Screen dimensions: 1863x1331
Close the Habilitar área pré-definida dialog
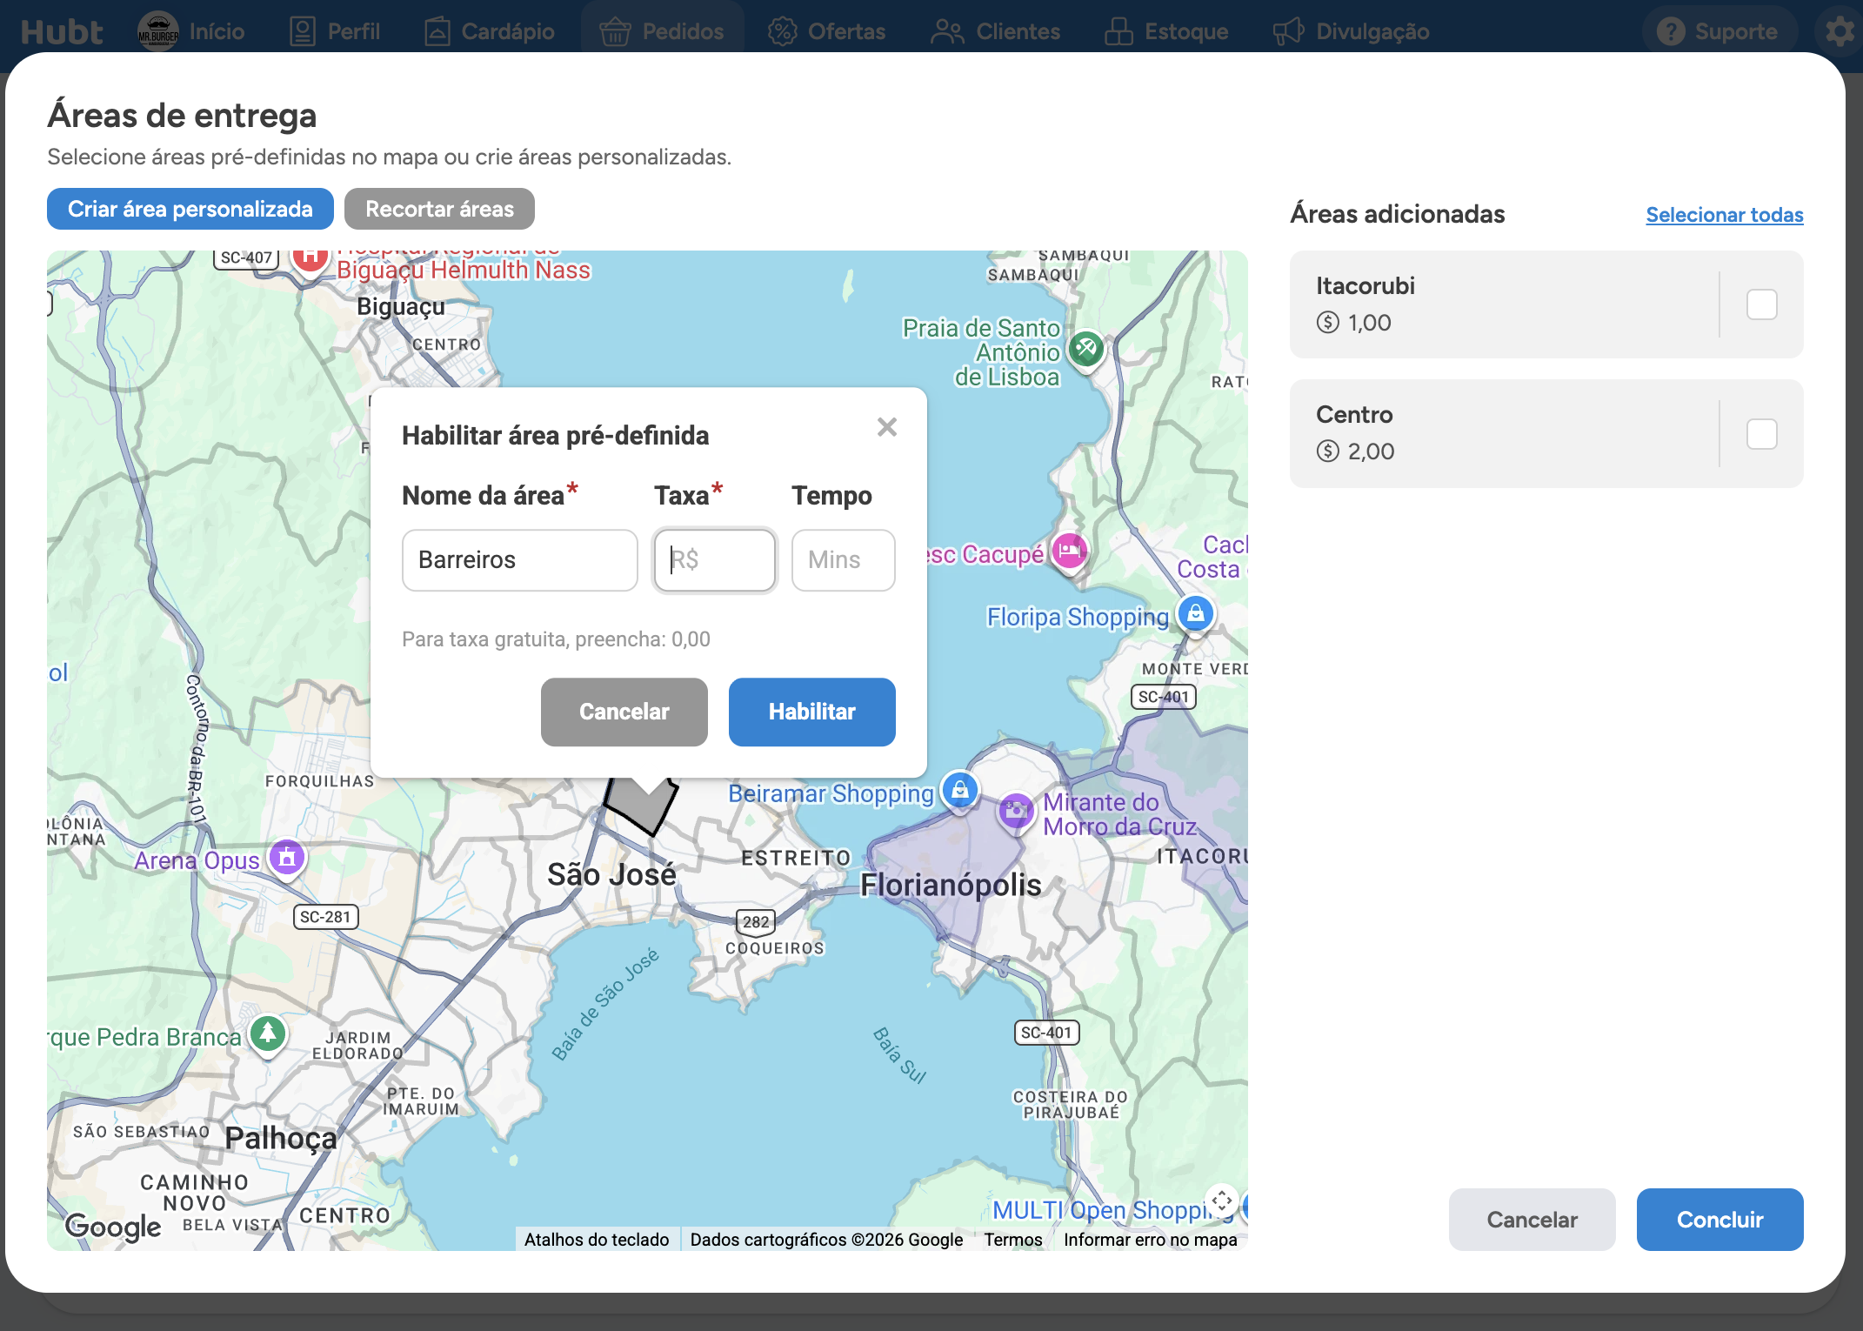tap(886, 427)
